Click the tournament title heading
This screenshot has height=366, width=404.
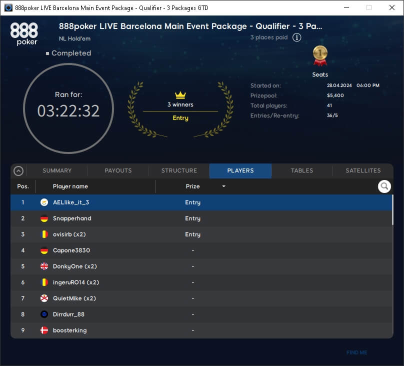tap(190, 26)
